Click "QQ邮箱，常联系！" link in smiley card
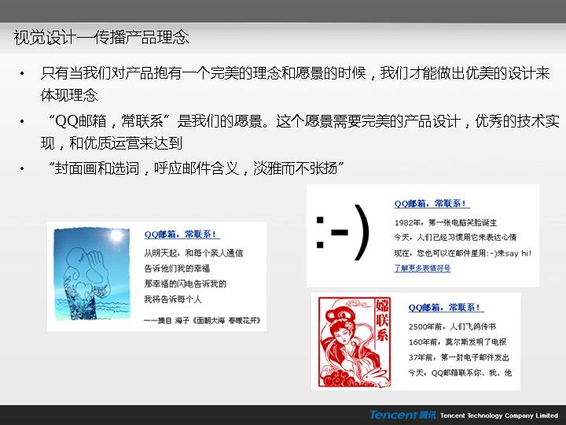The image size is (566, 425). [x=432, y=204]
